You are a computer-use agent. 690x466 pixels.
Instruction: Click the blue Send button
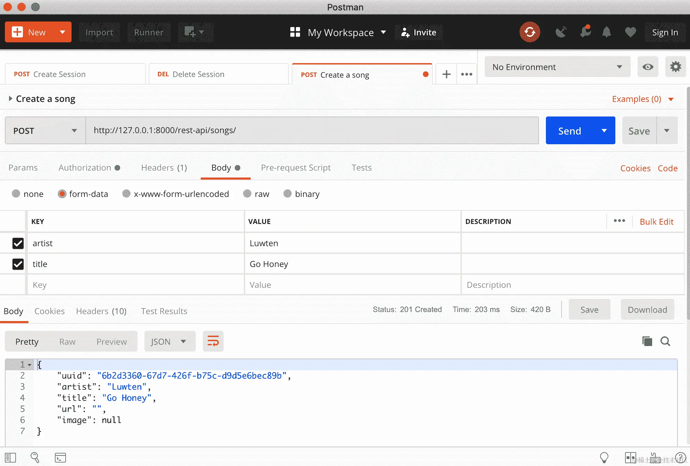pyautogui.click(x=570, y=131)
